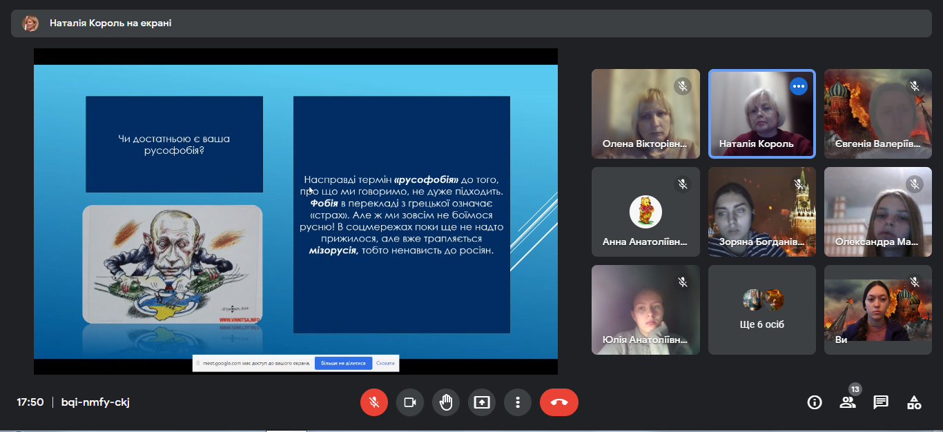This screenshot has height=432, width=943.
Task: Click the muted mic icon on Зоряна Богданівна tile
Action: pyautogui.click(x=799, y=184)
